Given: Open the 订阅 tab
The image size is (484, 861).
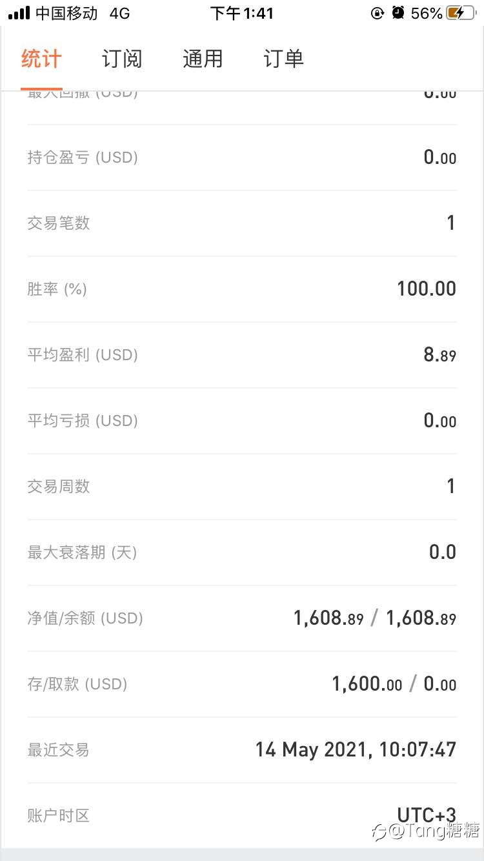Looking at the screenshot, I should 122,59.
